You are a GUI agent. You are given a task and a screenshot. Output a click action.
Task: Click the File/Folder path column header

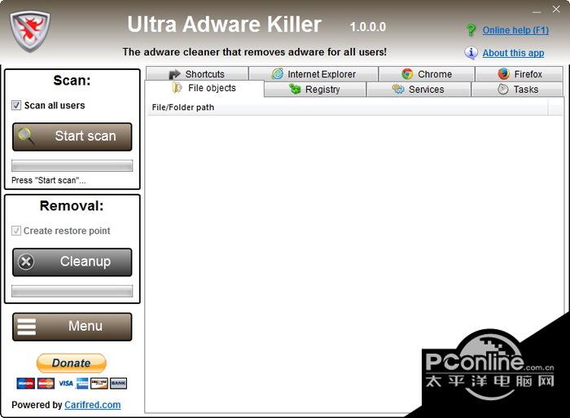click(347, 108)
